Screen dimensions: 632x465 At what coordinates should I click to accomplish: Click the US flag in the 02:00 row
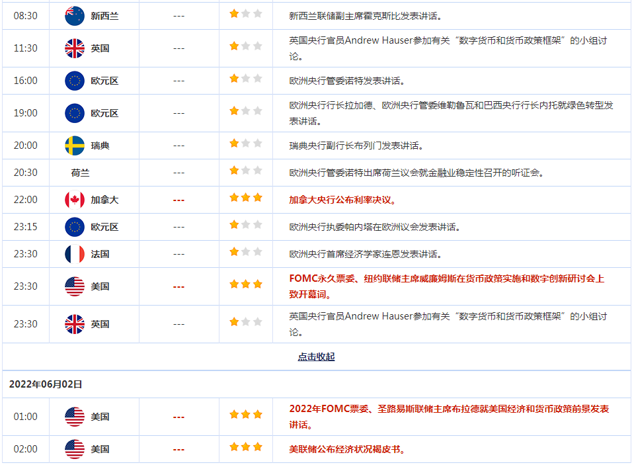pos(75,449)
